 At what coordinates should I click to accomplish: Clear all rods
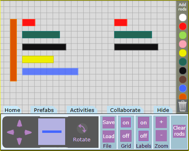[179, 131]
